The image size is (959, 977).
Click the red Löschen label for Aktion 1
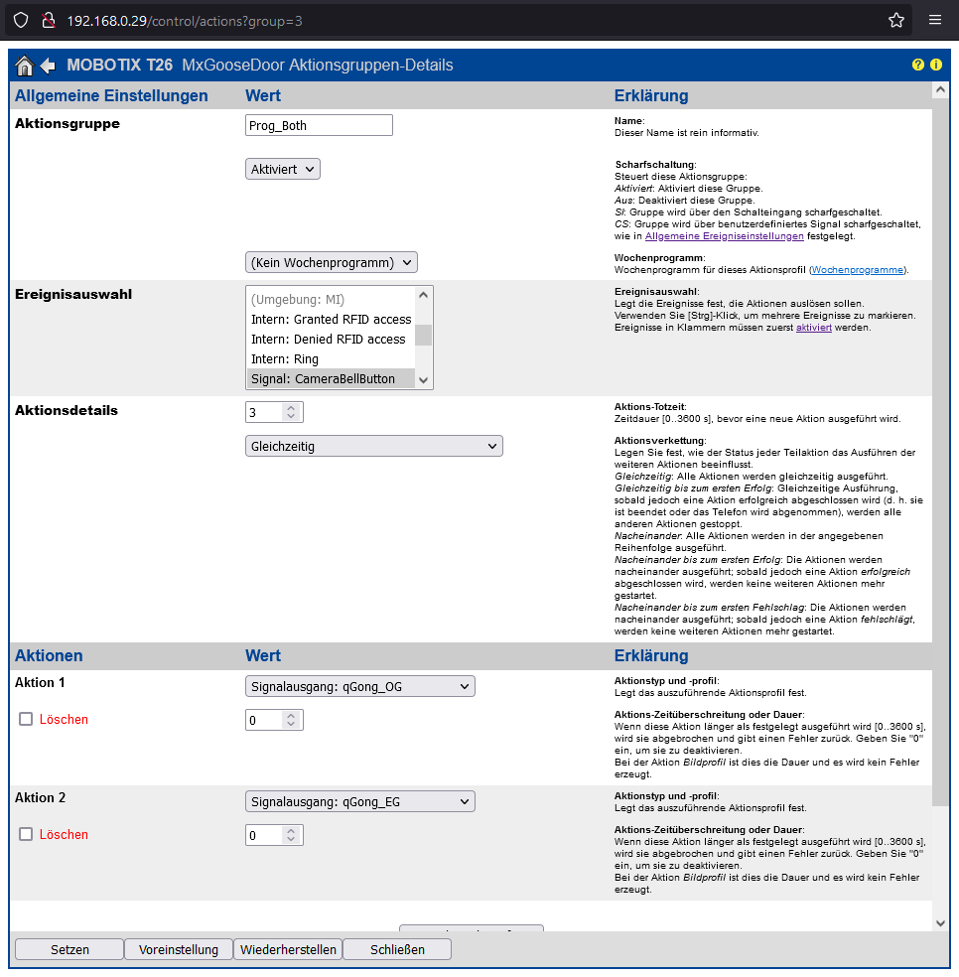[x=64, y=719]
